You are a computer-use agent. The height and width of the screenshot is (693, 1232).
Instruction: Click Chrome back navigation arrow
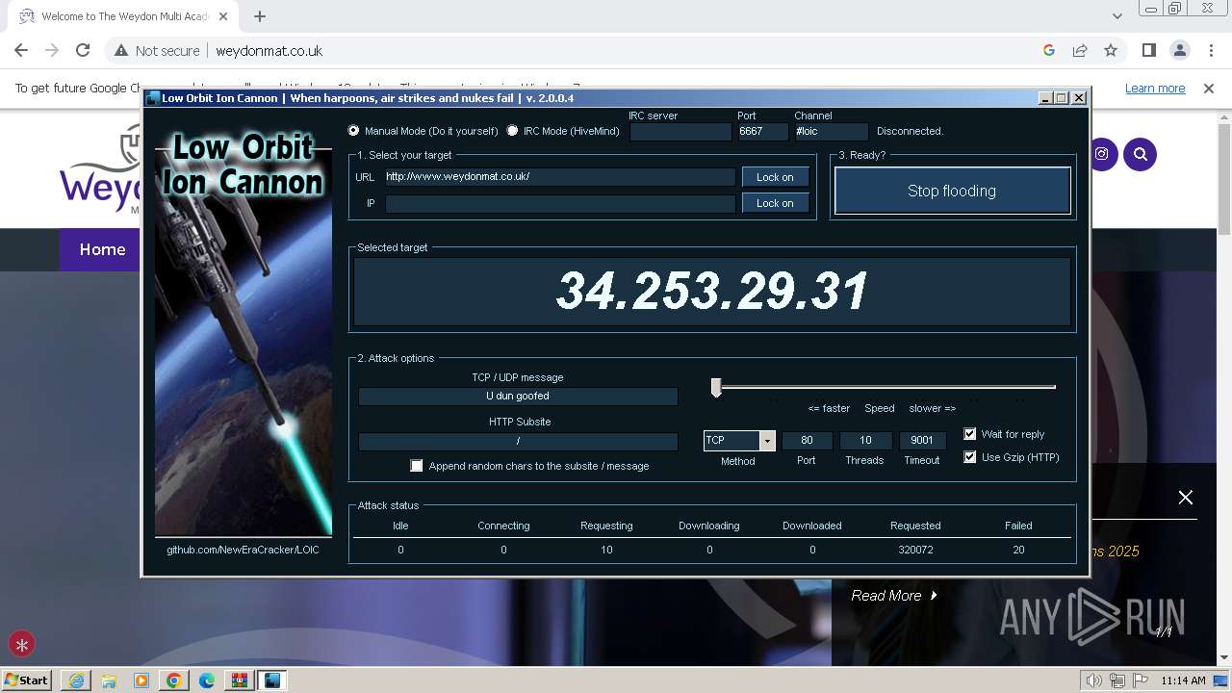click(x=21, y=50)
